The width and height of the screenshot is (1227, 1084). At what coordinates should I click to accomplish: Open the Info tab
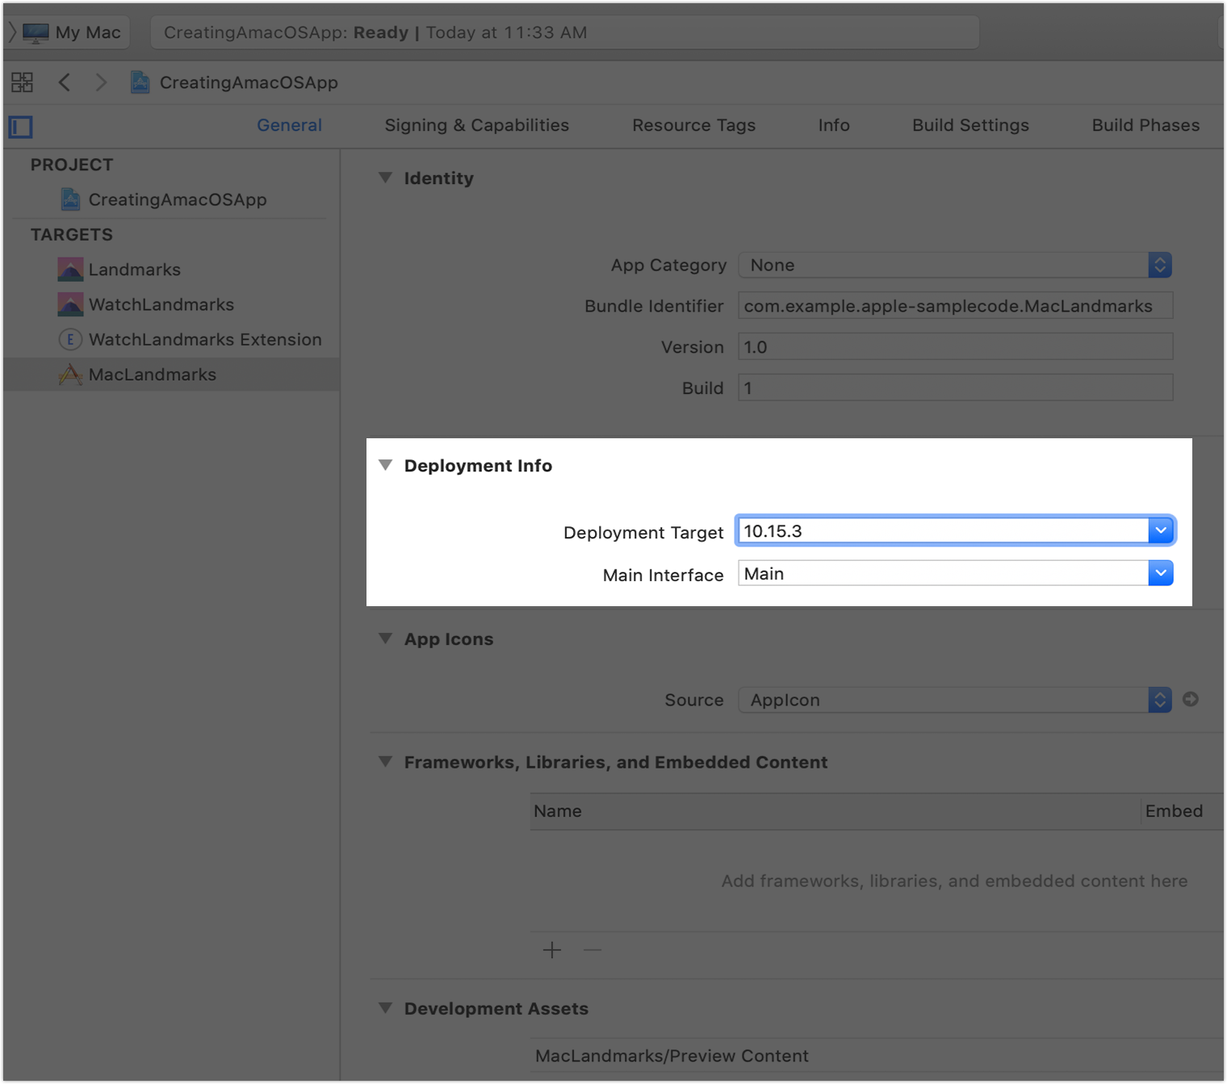[834, 125]
